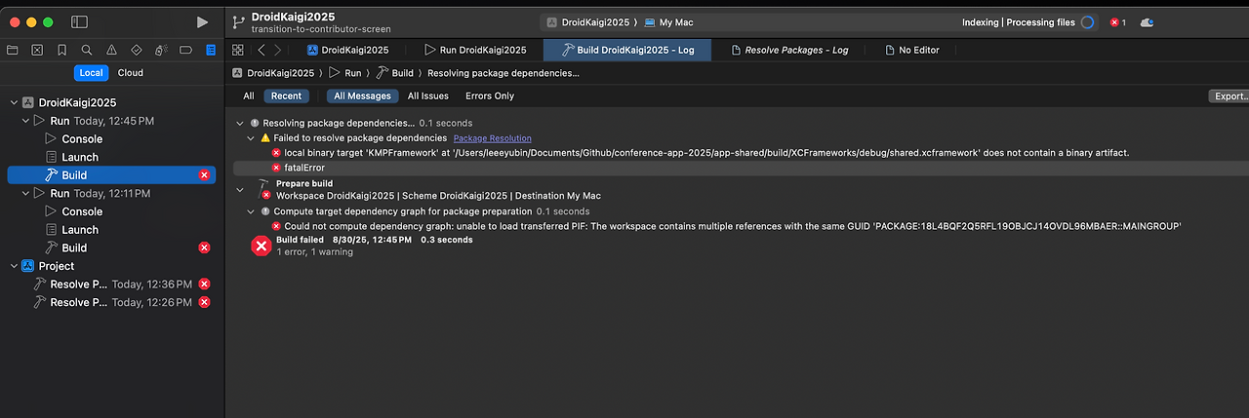Click the Indexing activity progress spinner

(1087, 22)
